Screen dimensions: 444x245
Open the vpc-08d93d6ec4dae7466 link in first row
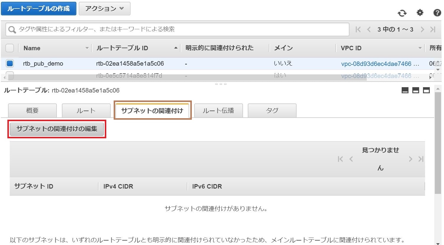pyautogui.click(x=376, y=64)
